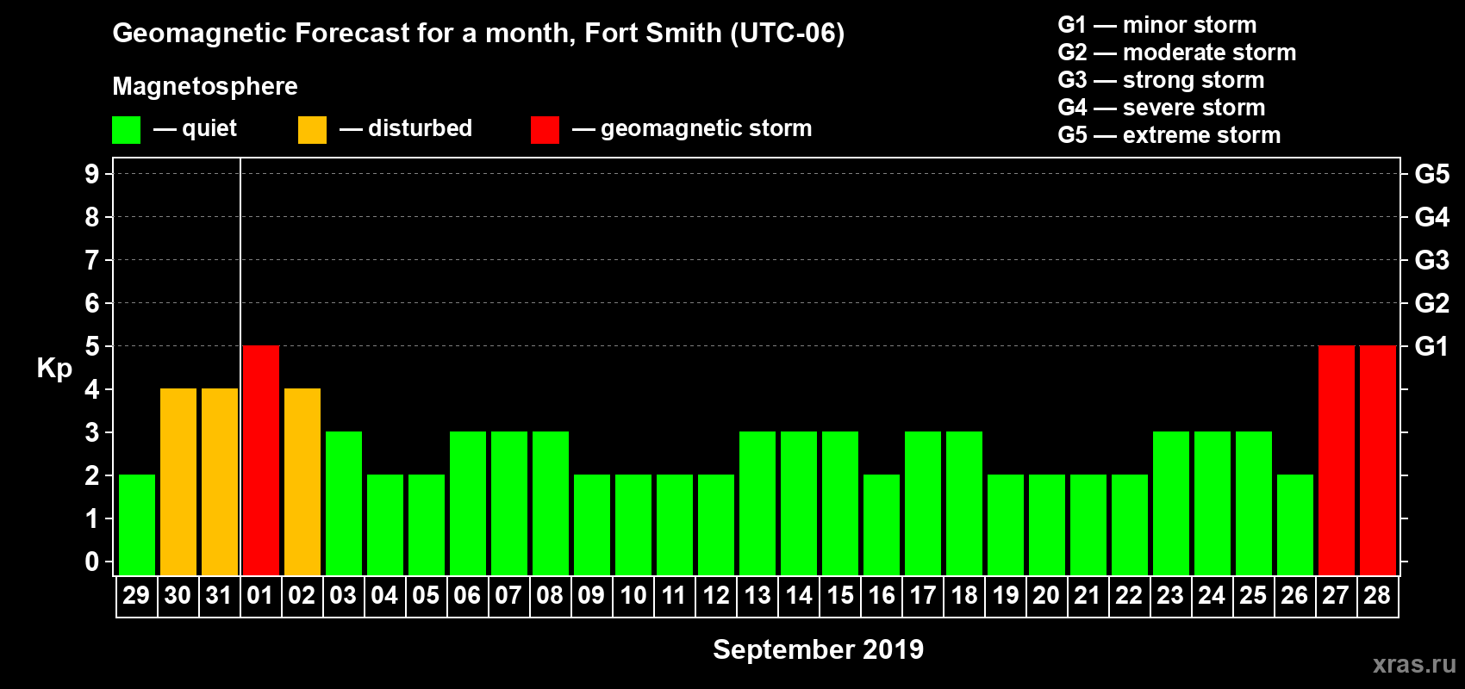Image resolution: width=1465 pixels, height=689 pixels.
Task: Click the 'G5' right-axis label
Action: click(x=1432, y=174)
